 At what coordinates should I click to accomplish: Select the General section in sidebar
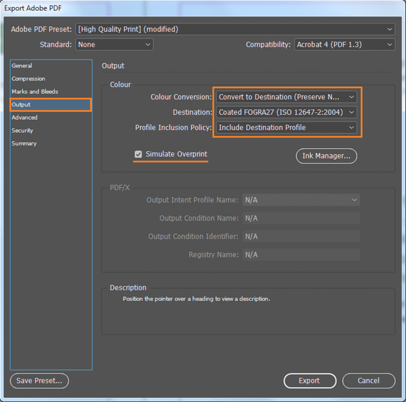(51, 66)
